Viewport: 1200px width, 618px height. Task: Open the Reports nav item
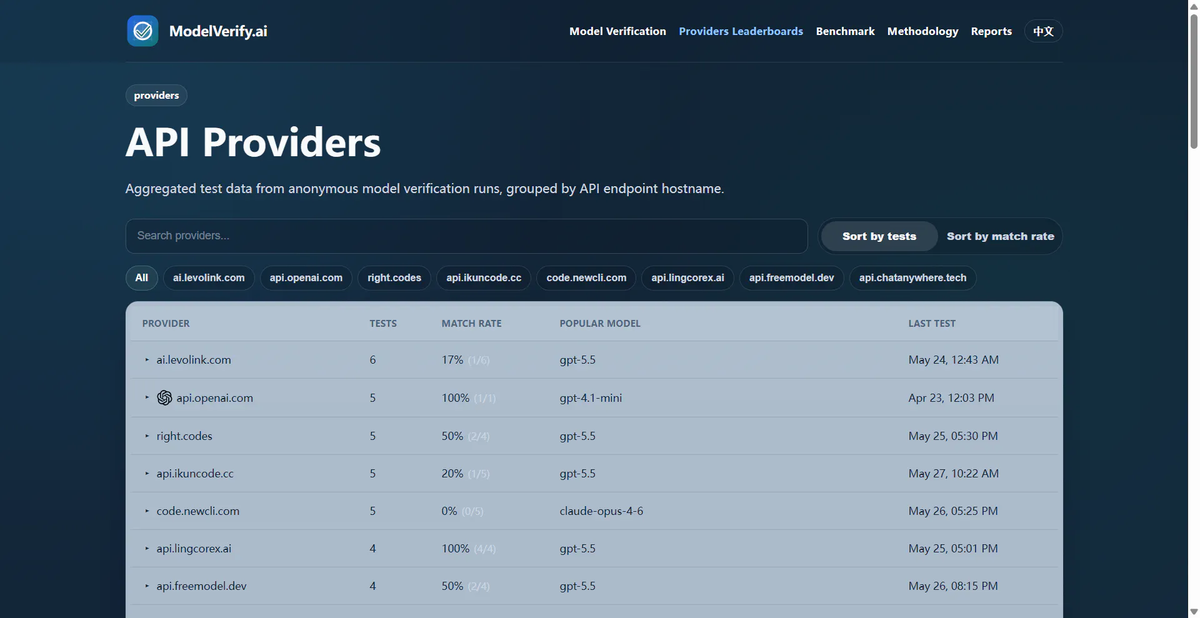click(991, 31)
